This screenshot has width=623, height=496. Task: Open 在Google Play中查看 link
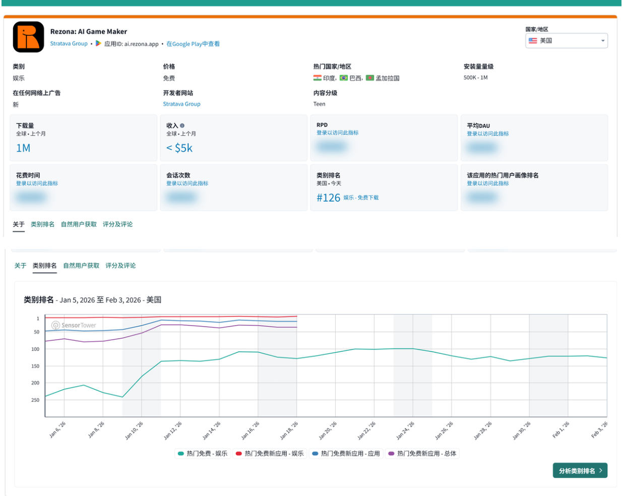pos(193,44)
